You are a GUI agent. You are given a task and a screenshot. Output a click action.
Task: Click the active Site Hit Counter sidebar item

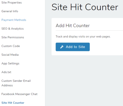(13, 103)
